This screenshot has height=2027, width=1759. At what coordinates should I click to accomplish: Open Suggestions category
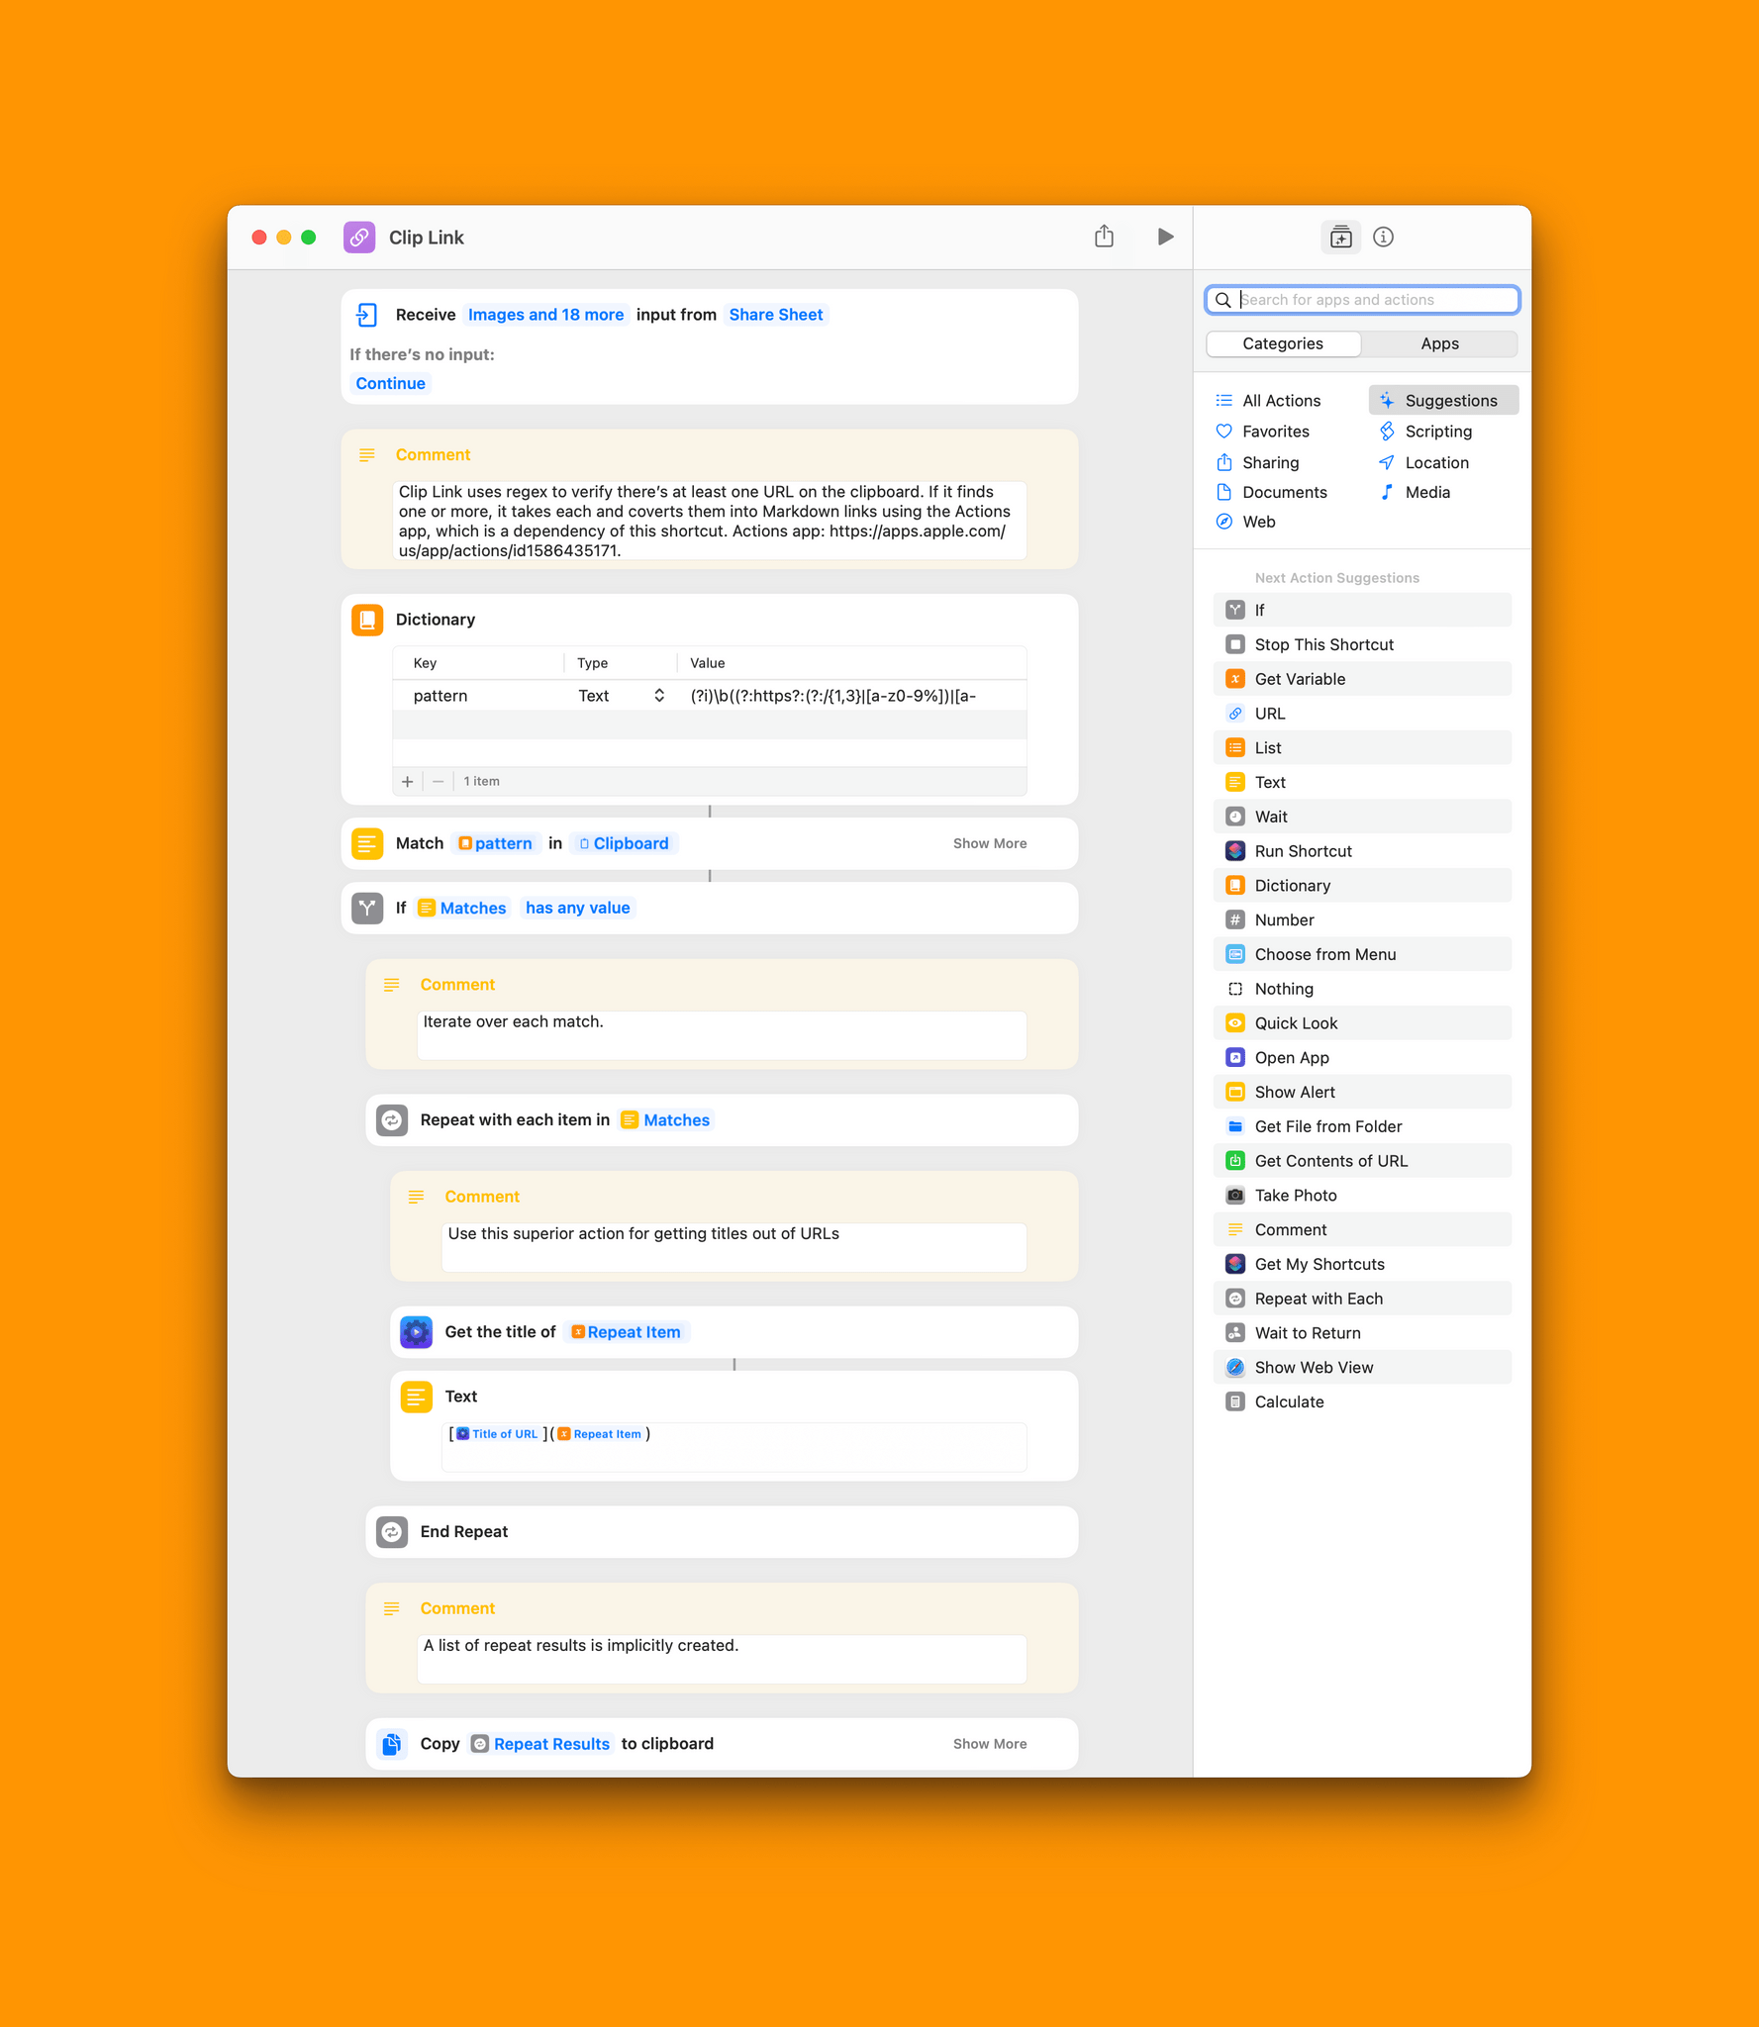1444,401
